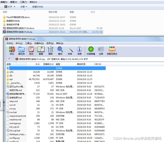Select the Word file 继电故障诊断 icon
Screen dimensions: 164x142
[8, 94]
